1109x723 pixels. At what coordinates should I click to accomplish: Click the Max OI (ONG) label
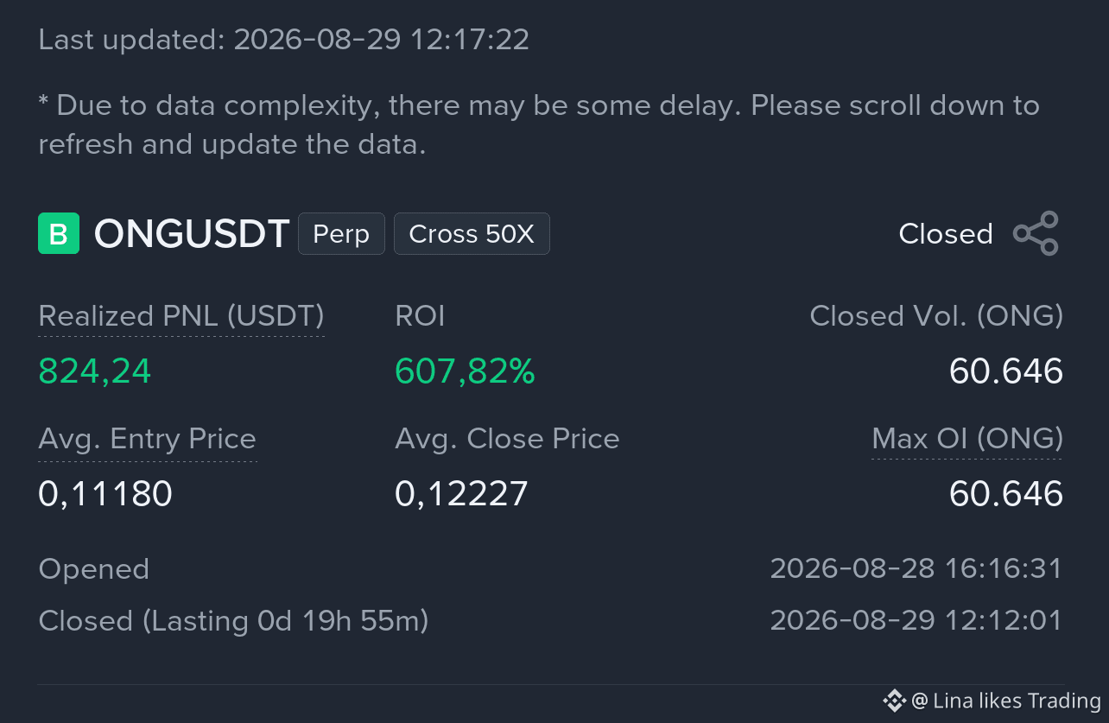point(967,439)
